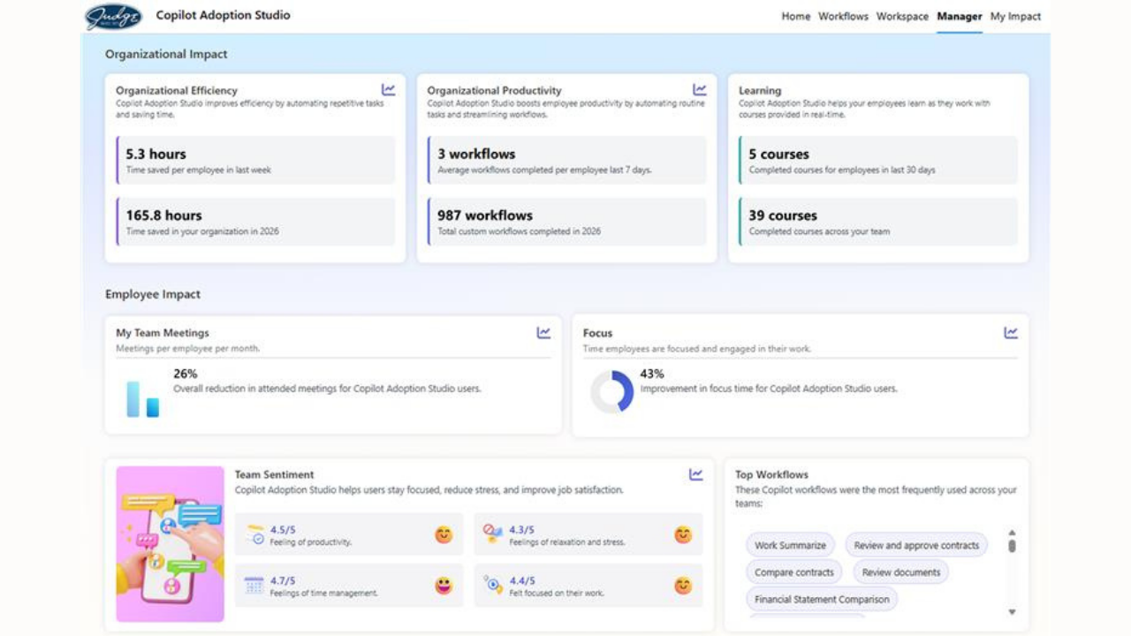Click the Top Workflows scrollbar thumb
Image resolution: width=1131 pixels, height=636 pixels.
[1012, 546]
